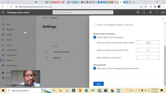Image resolution: width=166 pixels, height=93 pixels.
Task: Uncheck Allow users to recall messages
Action: pyautogui.click(x=95, y=68)
